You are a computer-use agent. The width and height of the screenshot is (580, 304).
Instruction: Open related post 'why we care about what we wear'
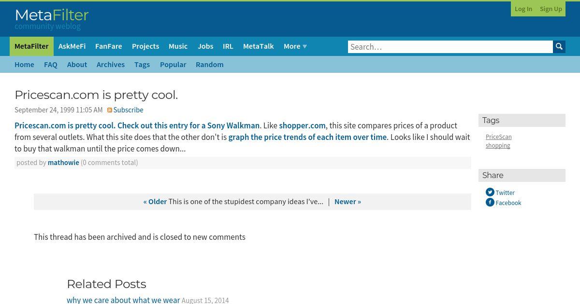(123, 300)
